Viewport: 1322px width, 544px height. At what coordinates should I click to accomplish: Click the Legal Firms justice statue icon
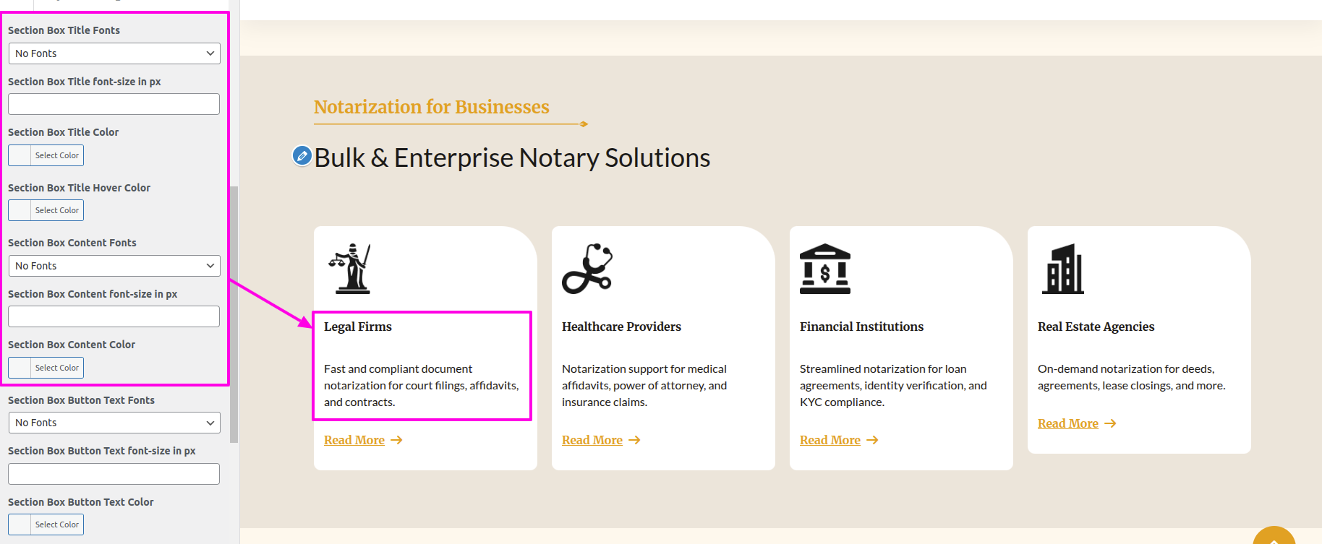[350, 268]
